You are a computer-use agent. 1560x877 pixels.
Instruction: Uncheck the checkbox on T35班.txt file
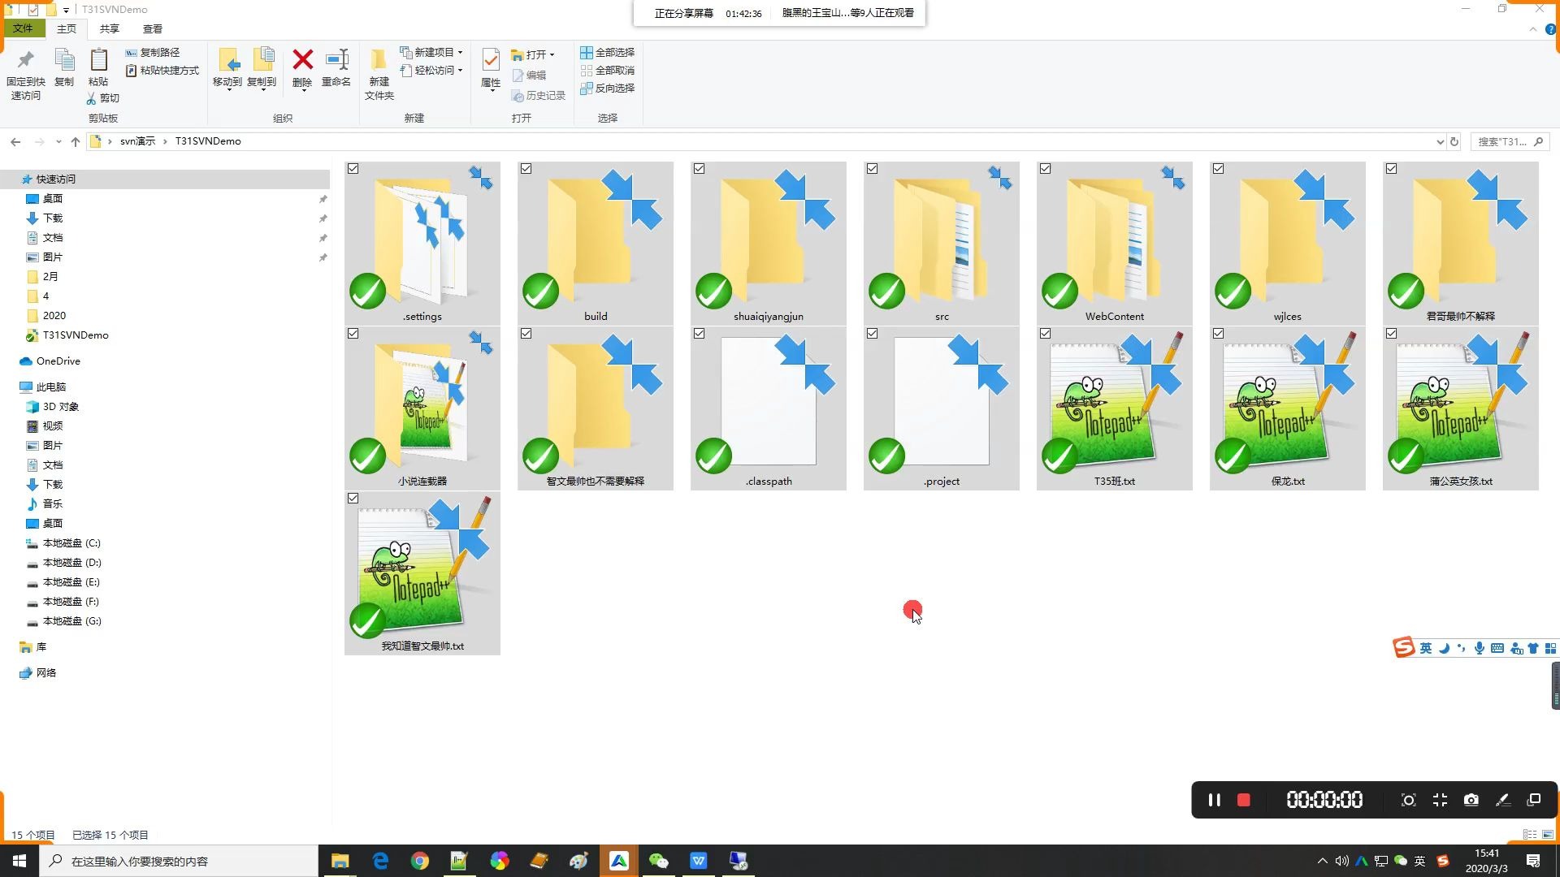point(1046,334)
